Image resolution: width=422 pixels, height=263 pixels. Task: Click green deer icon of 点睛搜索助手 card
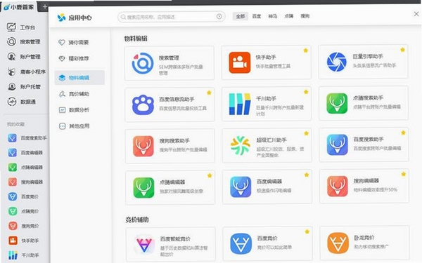point(337,103)
